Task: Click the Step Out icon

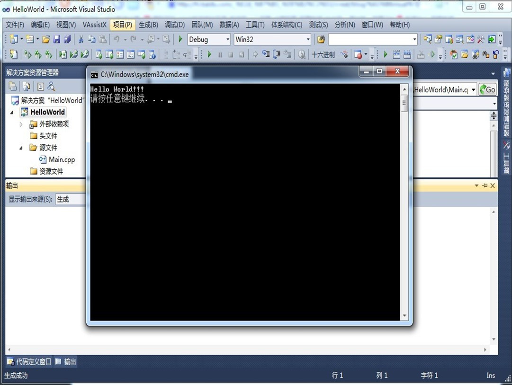Action: coord(287,54)
